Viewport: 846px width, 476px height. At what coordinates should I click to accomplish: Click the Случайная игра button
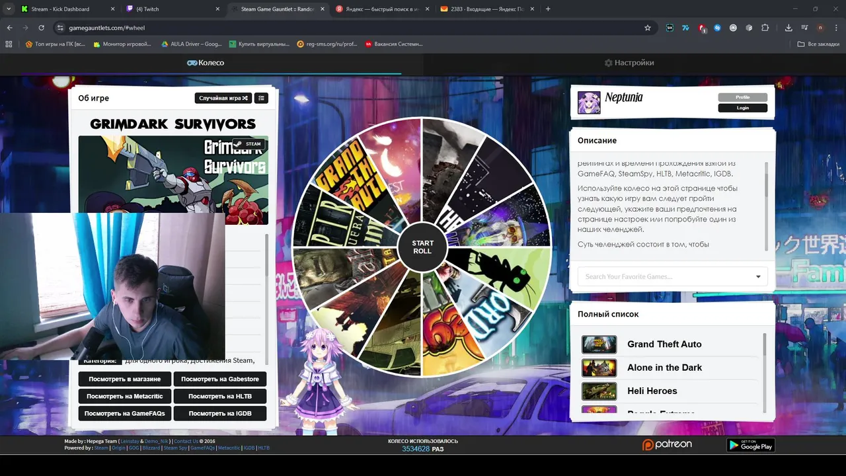tap(223, 98)
